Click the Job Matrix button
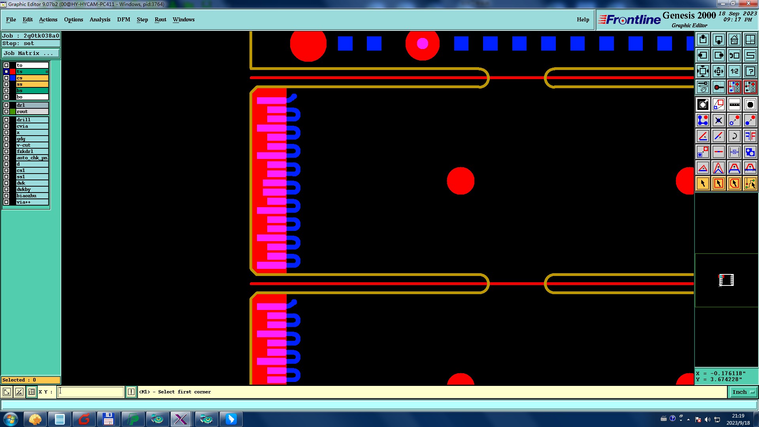The width and height of the screenshot is (759, 427). pos(30,53)
